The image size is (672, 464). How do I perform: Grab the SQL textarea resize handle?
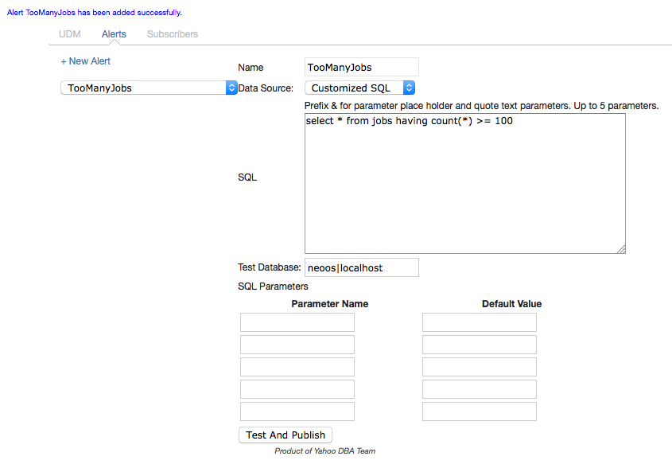[x=621, y=249]
